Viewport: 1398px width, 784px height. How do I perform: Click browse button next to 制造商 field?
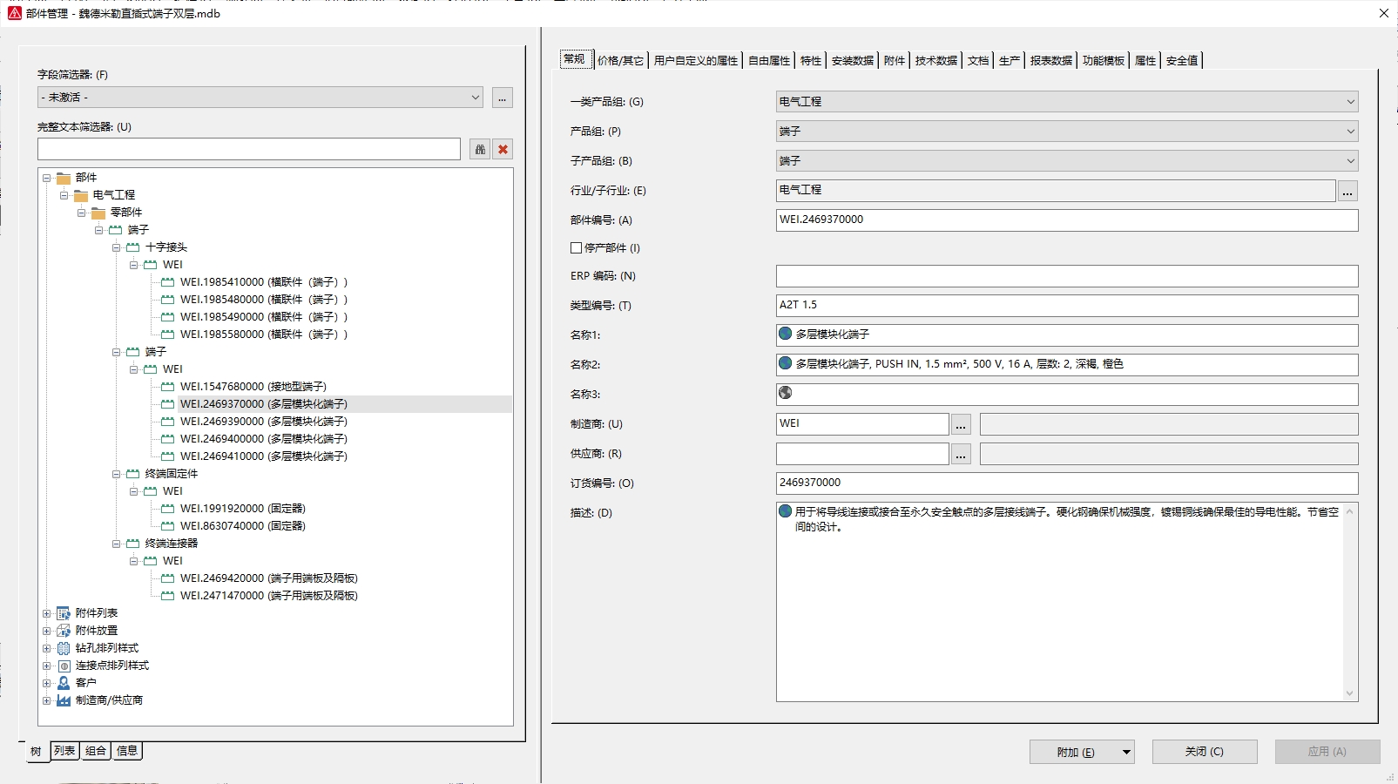961,424
